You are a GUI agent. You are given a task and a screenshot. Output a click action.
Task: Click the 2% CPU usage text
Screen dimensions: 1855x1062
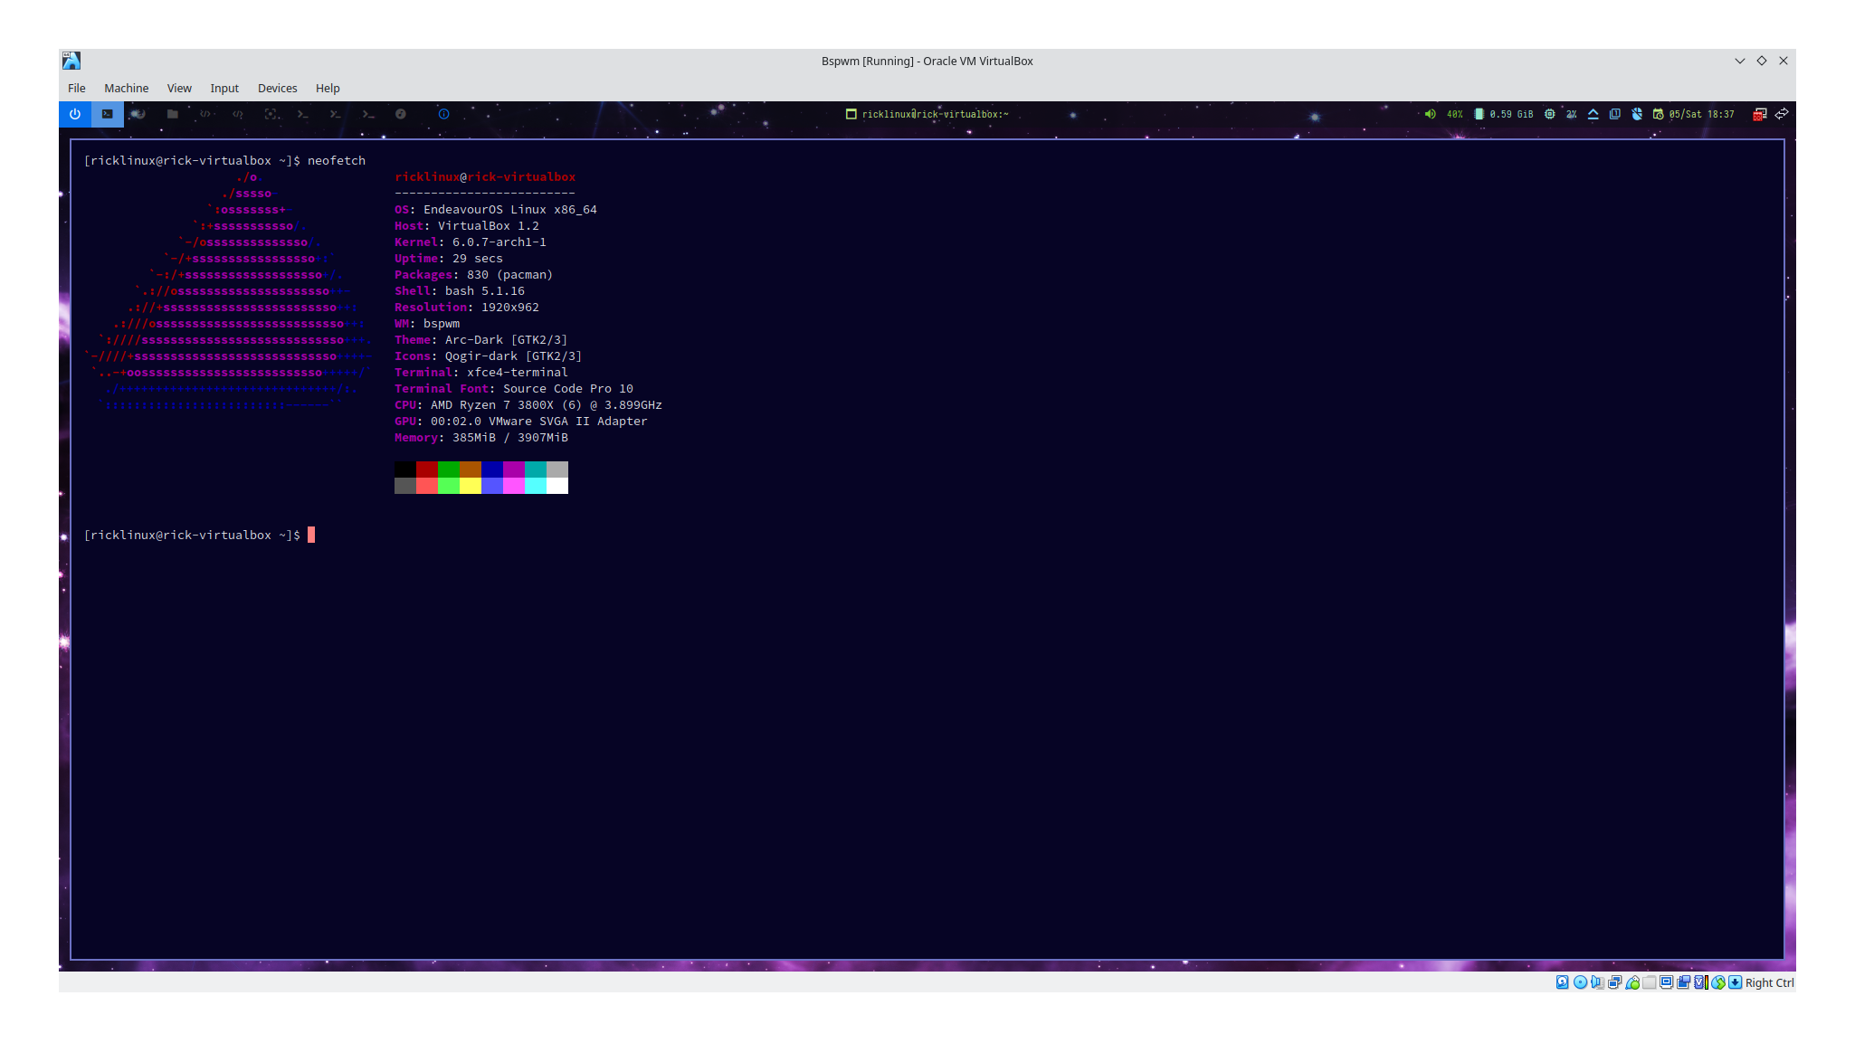click(x=1572, y=115)
